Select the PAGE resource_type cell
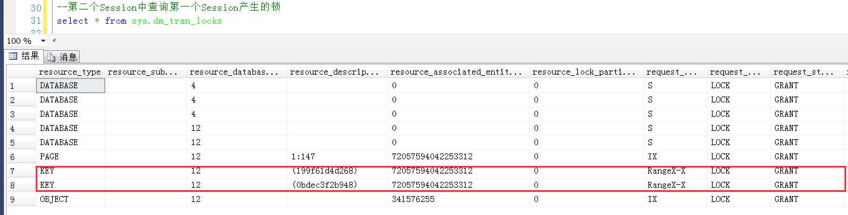 [70, 157]
